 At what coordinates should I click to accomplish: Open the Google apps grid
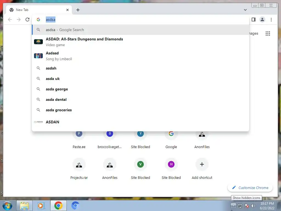tap(268, 33)
